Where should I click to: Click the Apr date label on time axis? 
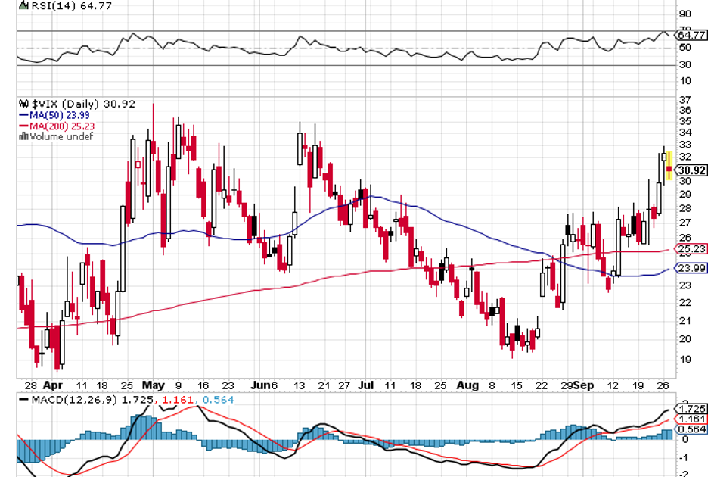52,385
